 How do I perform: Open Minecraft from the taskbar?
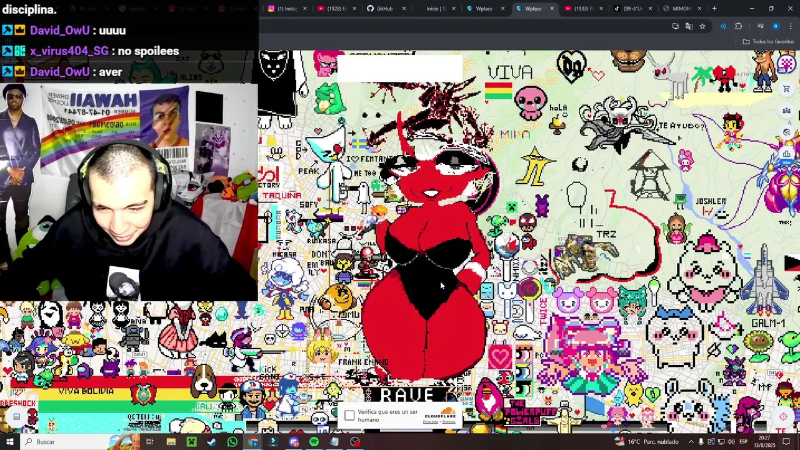click(191, 442)
